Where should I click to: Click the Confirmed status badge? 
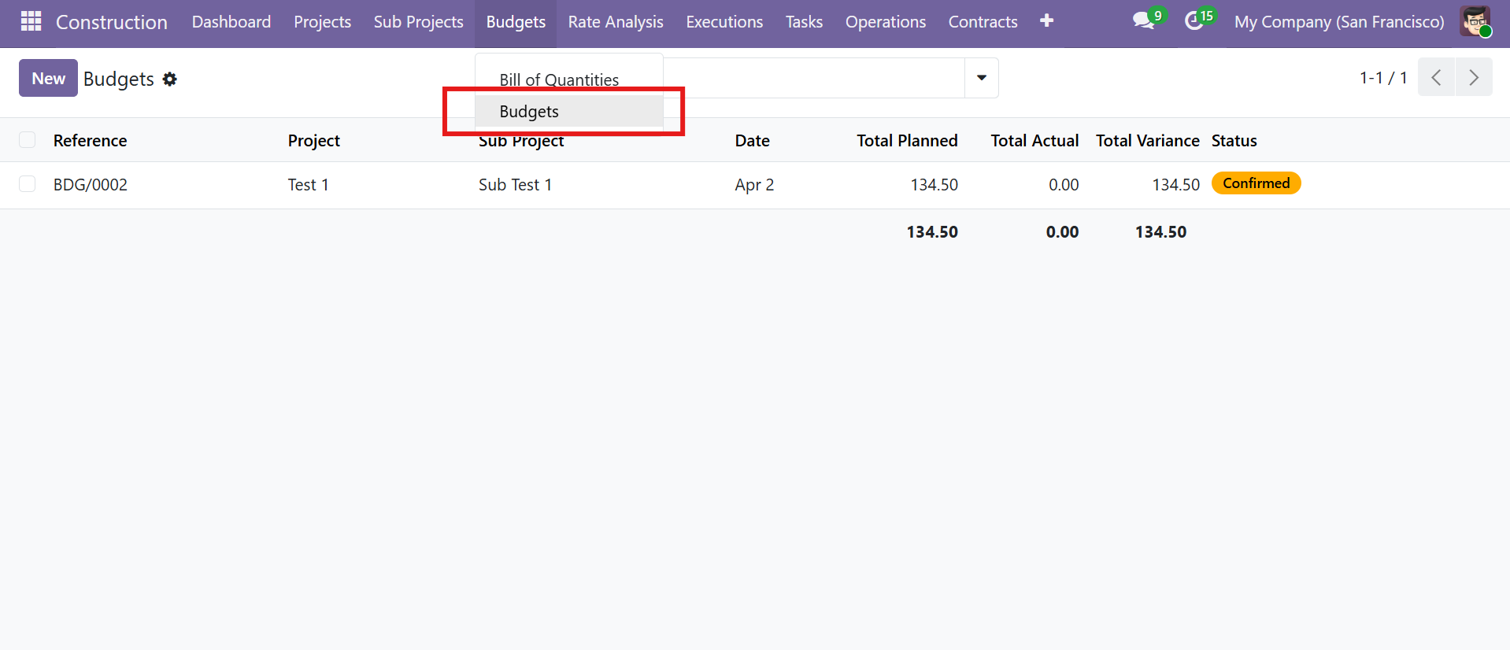1256,183
